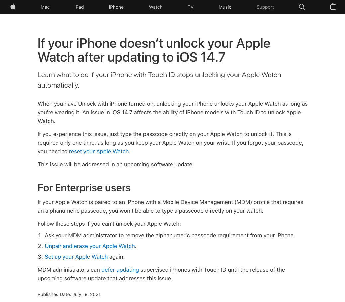Image resolution: width=345 pixels, height=302 pixels.
Task: Follow the 'reset your Apple Watch' link
Action: tap(99, 151)
